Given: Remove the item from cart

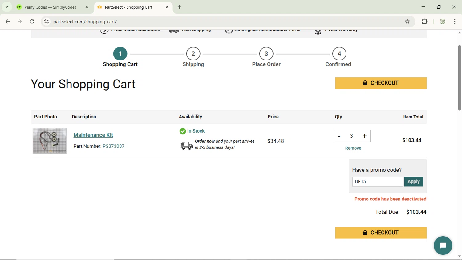Looking at the screenshot, I should 353,148.
